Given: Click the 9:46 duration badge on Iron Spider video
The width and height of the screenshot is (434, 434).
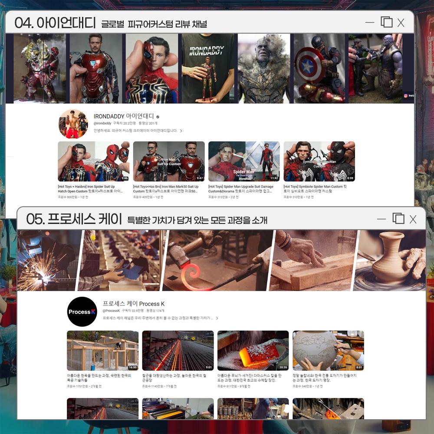Looking at the screenshot, I should coord(125,178).
